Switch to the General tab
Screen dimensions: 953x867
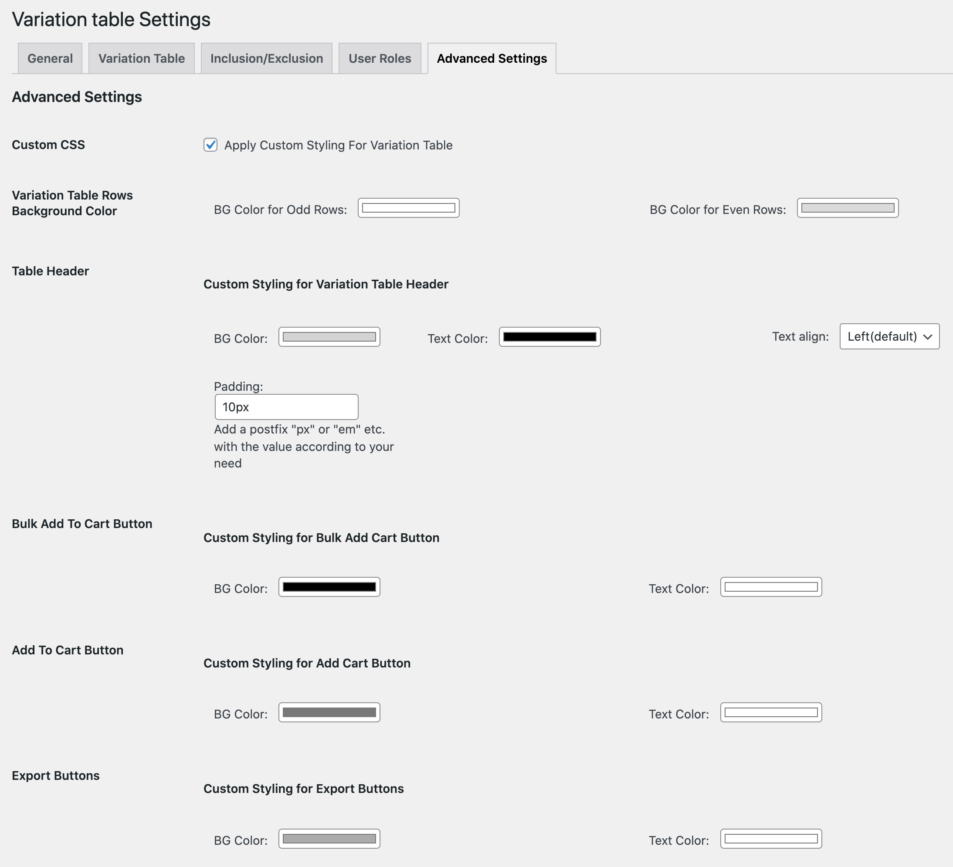click(x=50, y=58)
